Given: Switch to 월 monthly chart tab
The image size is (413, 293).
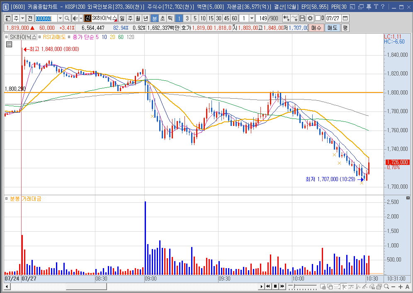Looking at the screenshot, I should (x=138, y=18).
